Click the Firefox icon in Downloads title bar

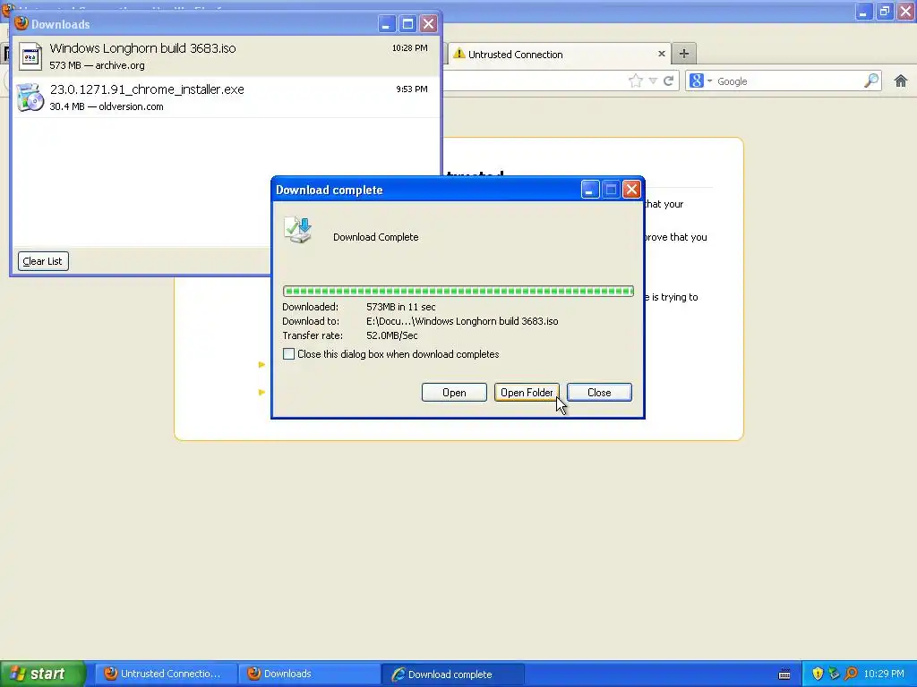pos(21,23)
